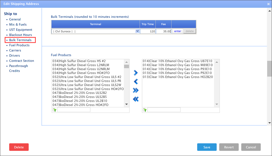272x156 pixels.
Task: Open Bulk Terminals section in sidebar
Action: coord(20,40)
